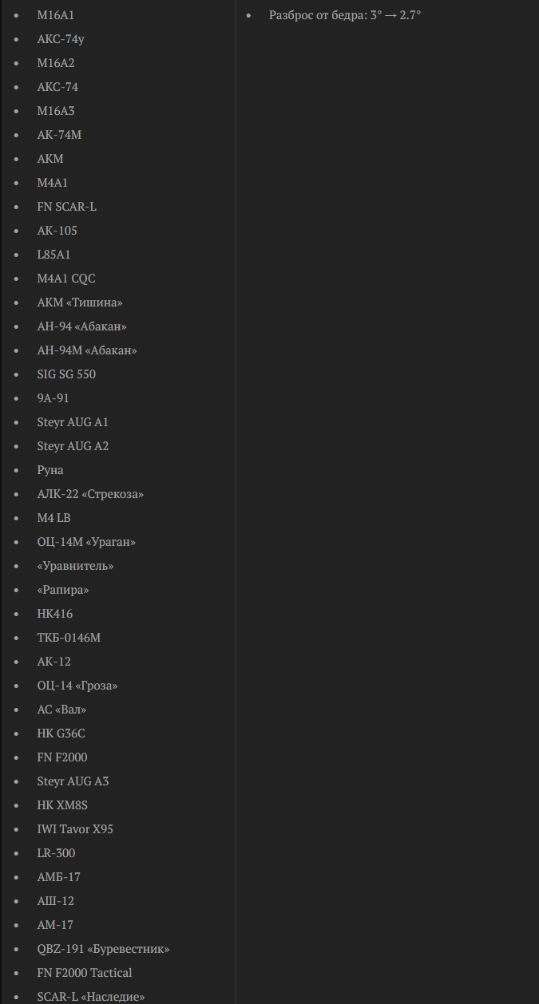Click the SIG SG 550 entry
The height and width of the screenshot is (1004, 539).
66,374
